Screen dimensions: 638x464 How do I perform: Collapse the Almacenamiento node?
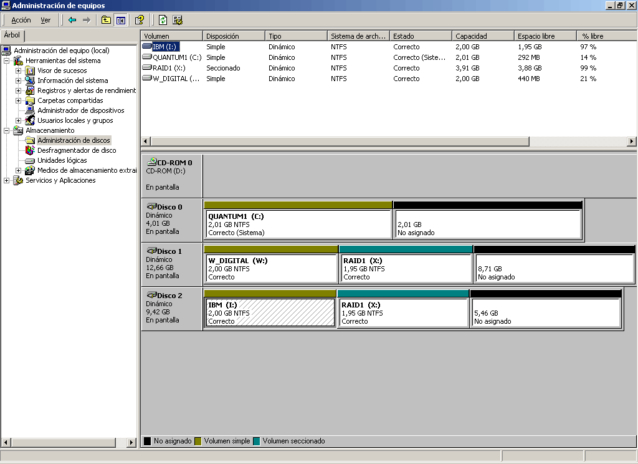point(6,130)
